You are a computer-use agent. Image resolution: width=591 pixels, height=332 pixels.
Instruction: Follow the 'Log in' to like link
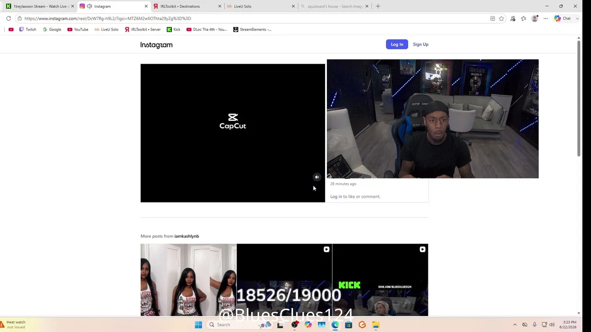(x=336, y=196)
